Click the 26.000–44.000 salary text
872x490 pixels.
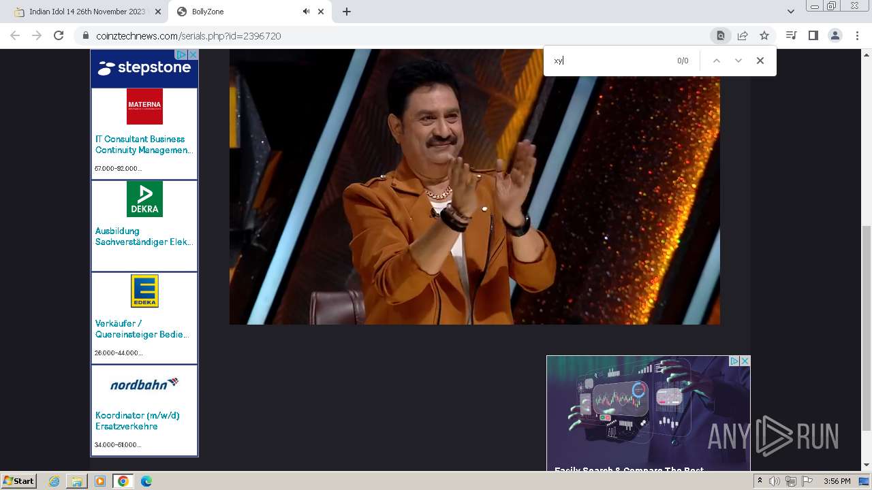coord(119,353)
